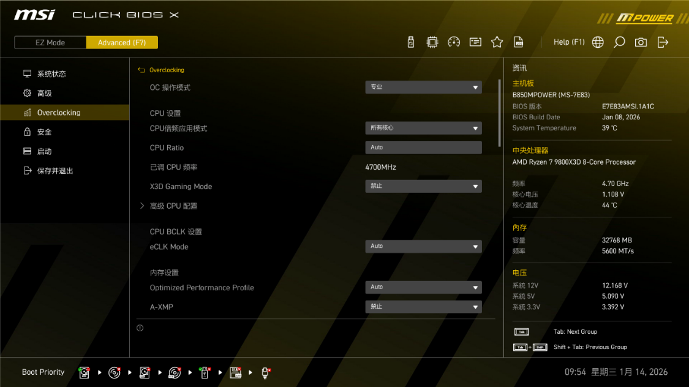Click the Tab: Next Group hint

(x=575, y=332)
